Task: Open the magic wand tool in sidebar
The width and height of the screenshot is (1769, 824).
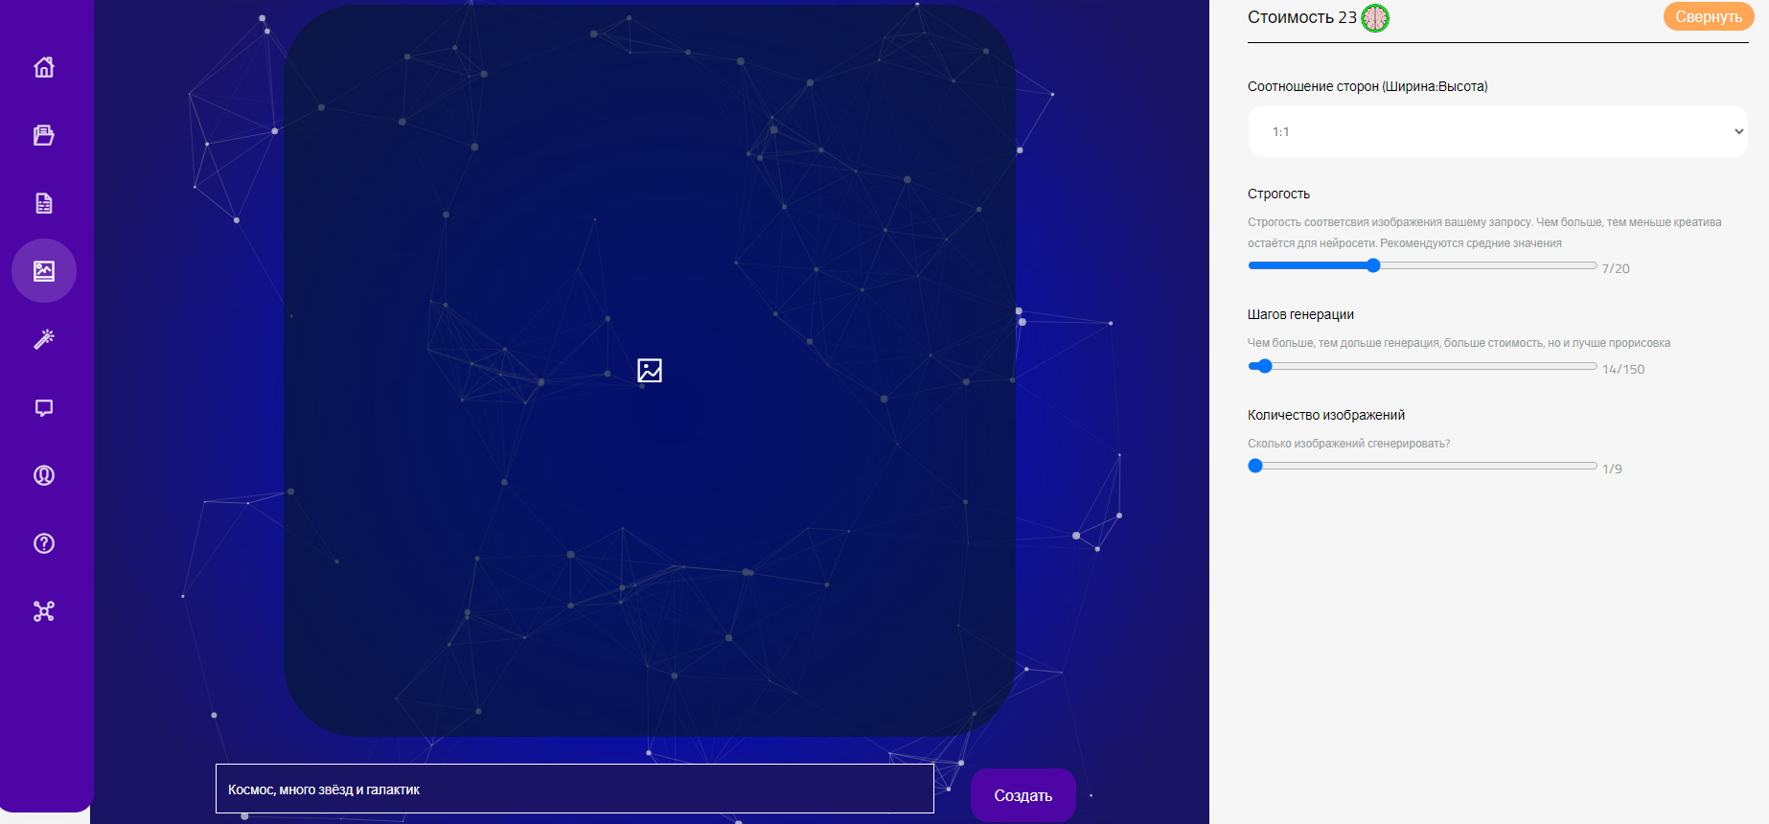Action: pyautogui.click(x=44, y=339)
